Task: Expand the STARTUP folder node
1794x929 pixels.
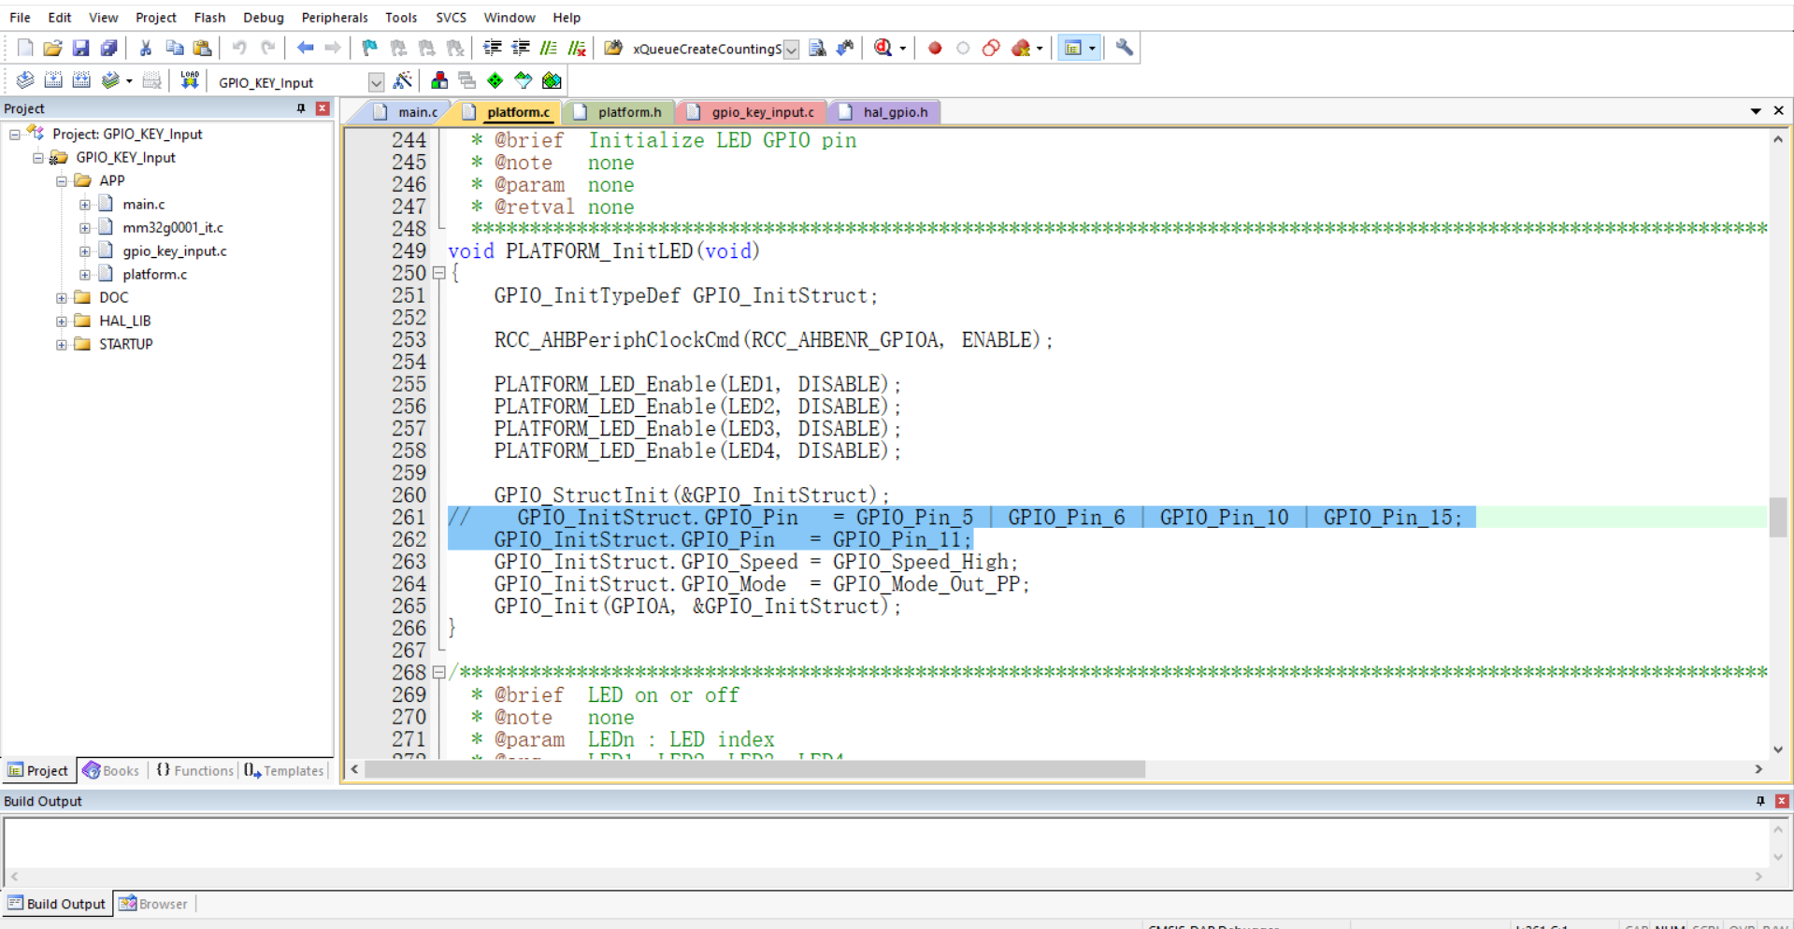Action: click(62, 344)
